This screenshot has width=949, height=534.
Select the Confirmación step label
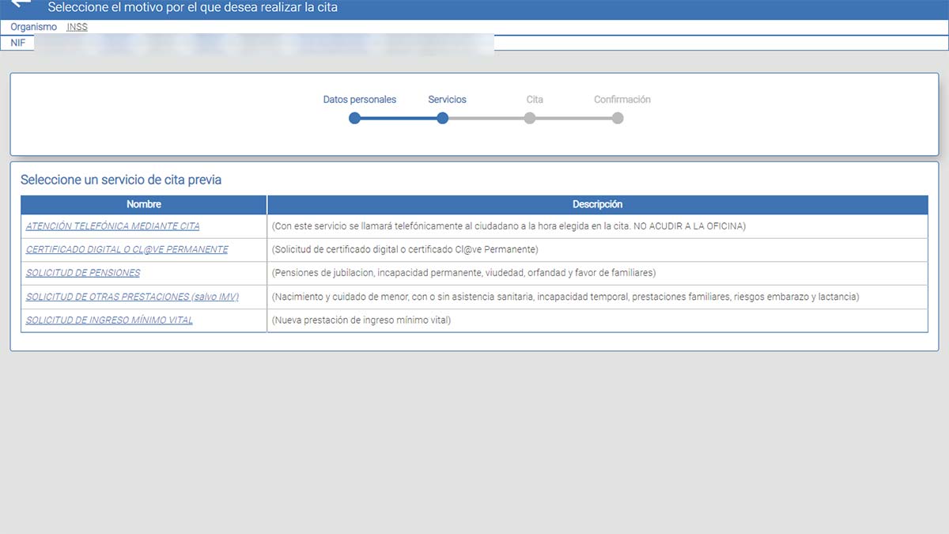click(x=622, y=100)
